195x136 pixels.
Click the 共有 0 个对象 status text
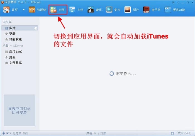[96, 133]
